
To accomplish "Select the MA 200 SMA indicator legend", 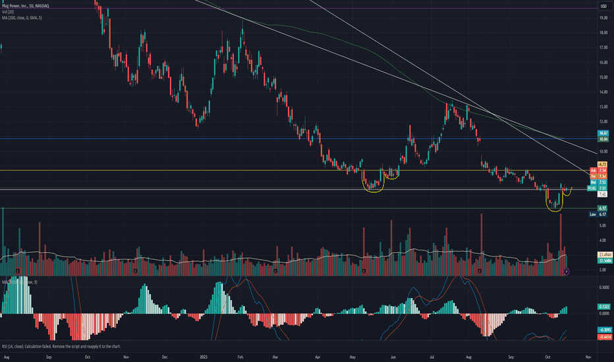I will (x=22, y=18).
